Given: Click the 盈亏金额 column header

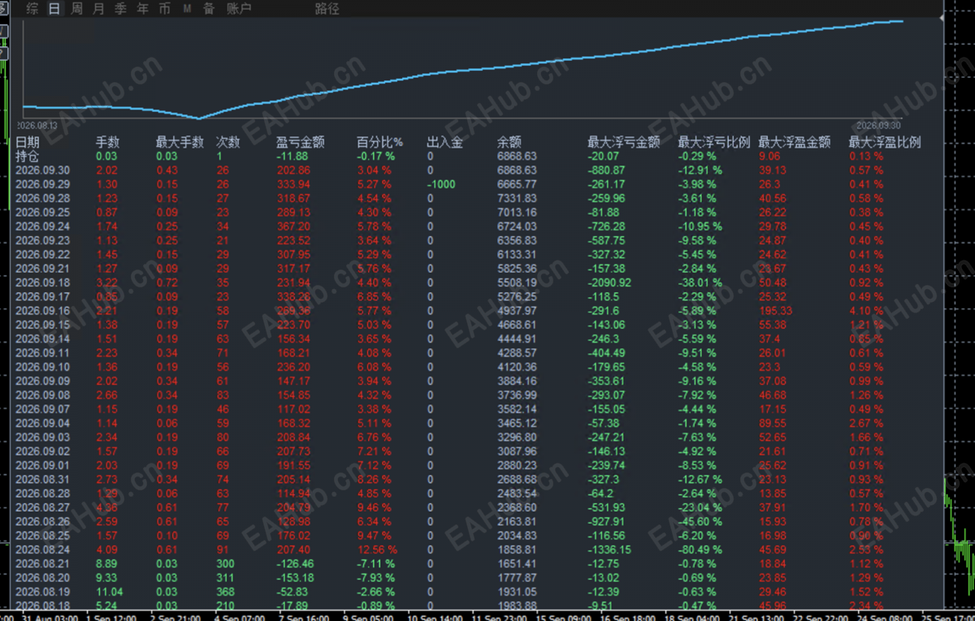Looking at the screenshot, I should pos(300,142).
